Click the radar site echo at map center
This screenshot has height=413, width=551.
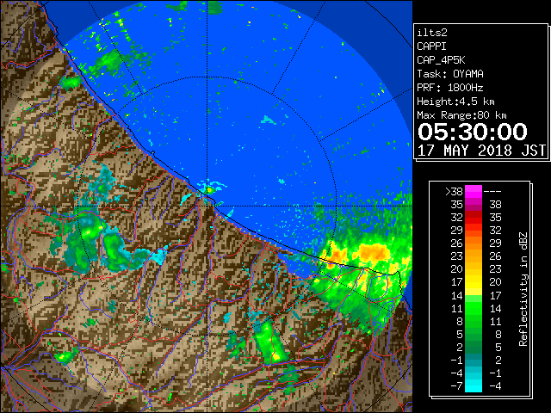[209, 190]
